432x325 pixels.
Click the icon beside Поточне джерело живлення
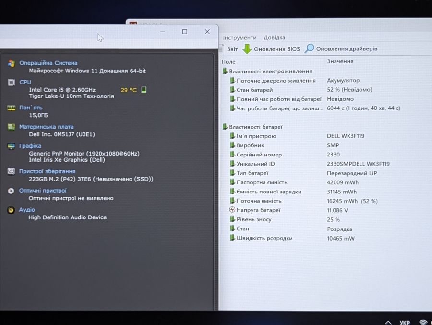tap(232, 81)
